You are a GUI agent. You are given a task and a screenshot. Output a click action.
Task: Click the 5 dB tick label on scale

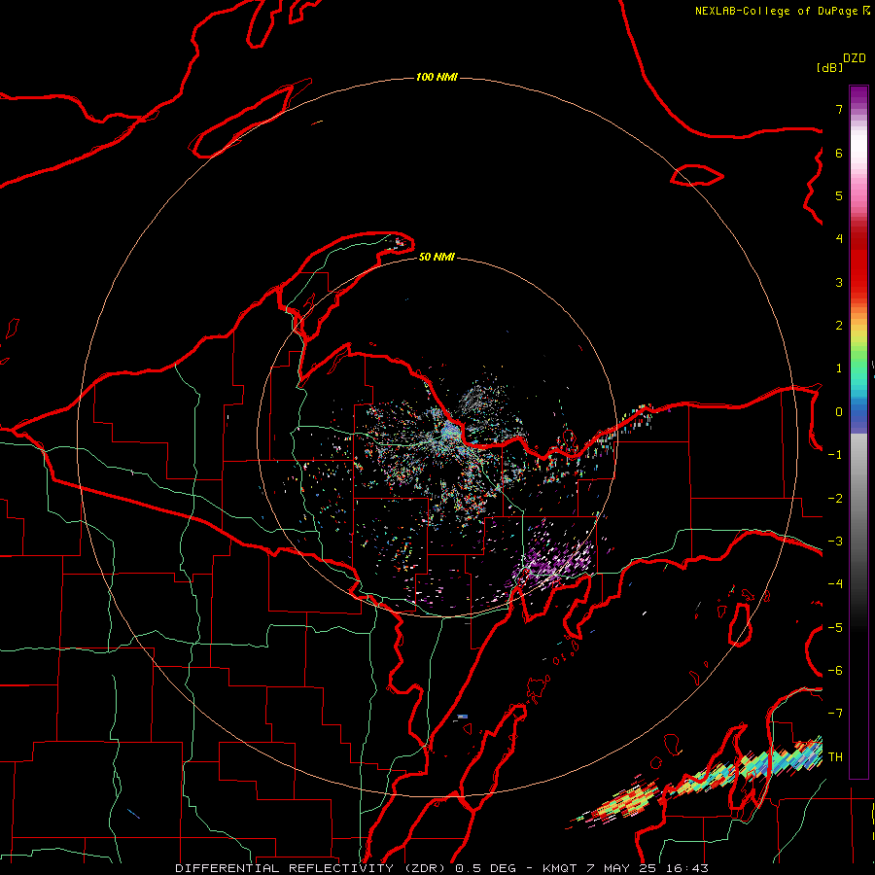tap(839, 195)
